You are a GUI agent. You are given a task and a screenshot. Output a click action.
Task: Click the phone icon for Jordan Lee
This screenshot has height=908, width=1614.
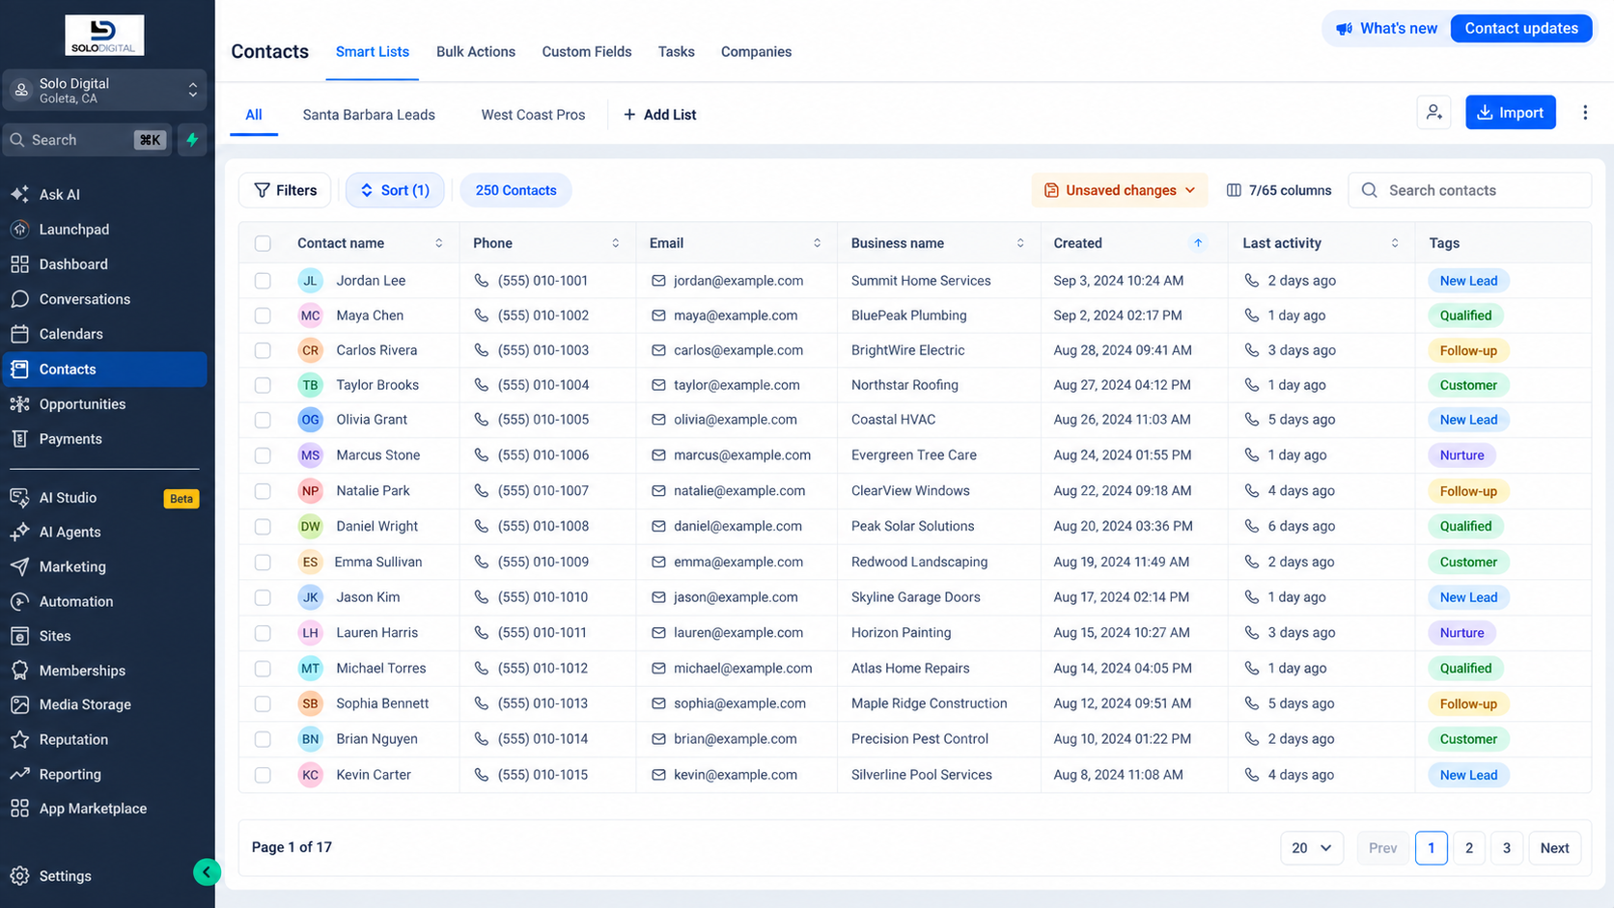pyautogui.click(x=481, y=281)
